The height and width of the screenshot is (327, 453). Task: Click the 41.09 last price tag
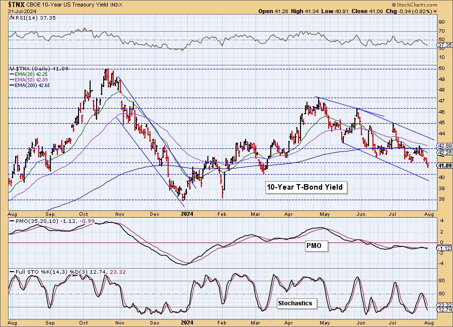(444, 166)
